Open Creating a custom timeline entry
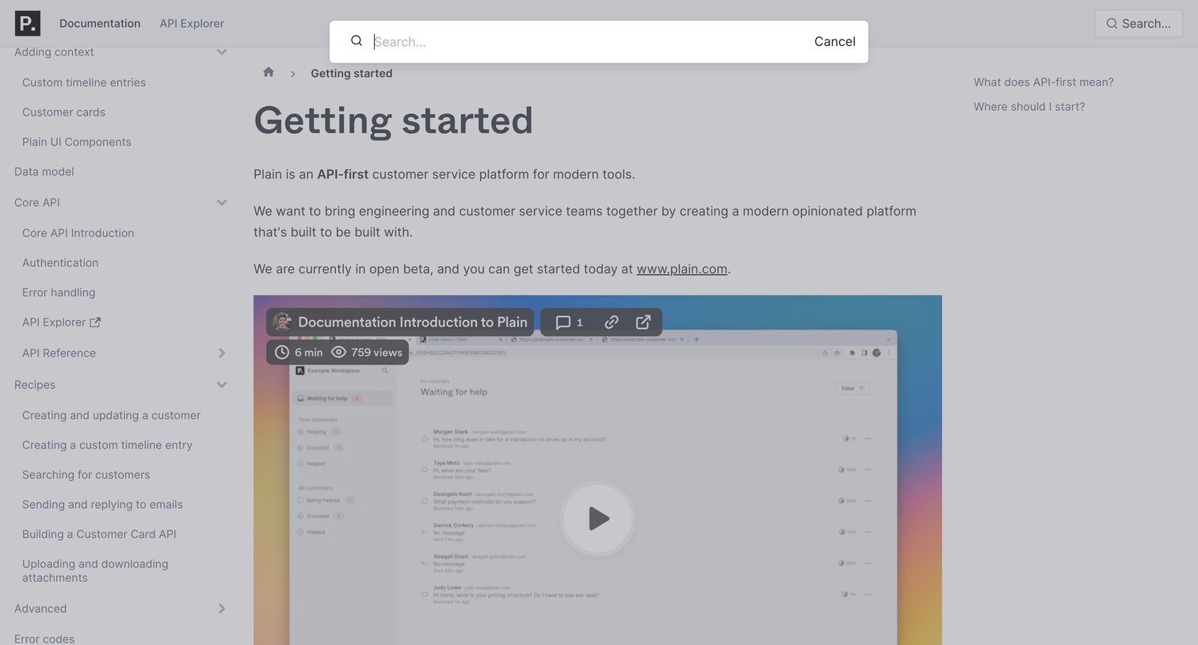The height and width of the screenshot is (645, 1198). pos(107,445)
